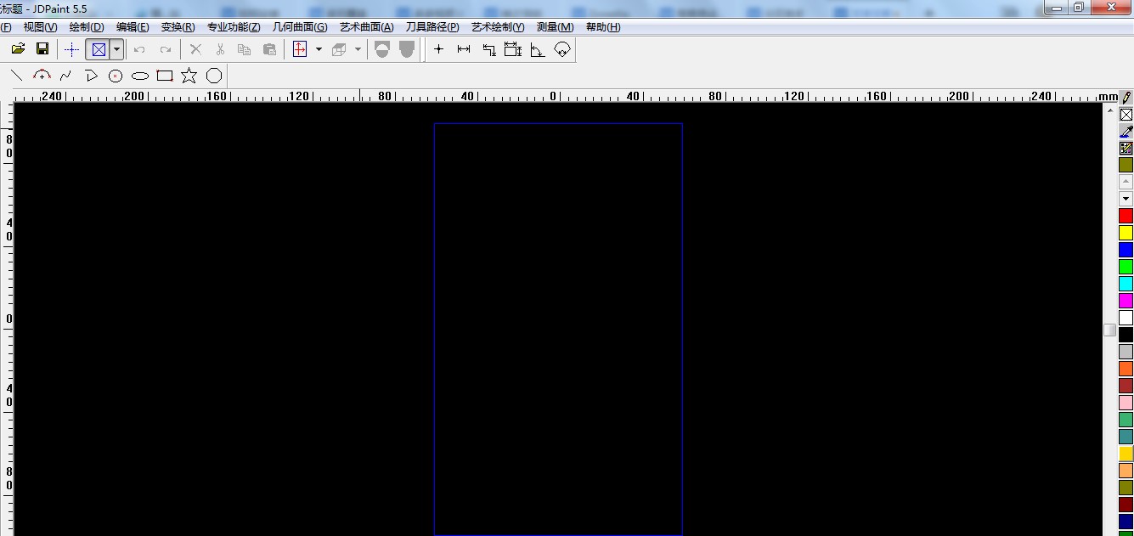Image resolution: width=1134 pixels, height=536 pixels.
Task: Select the Curve drawing tool
Action: (65, 75)
